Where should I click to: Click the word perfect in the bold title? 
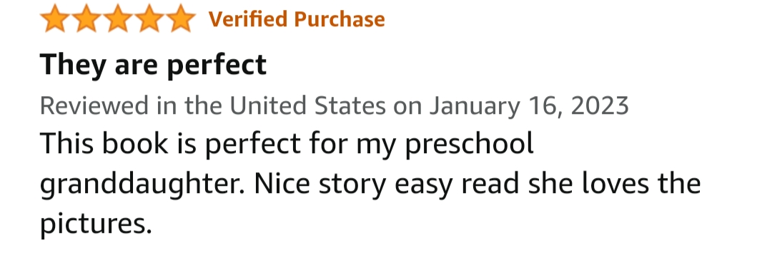pyautogui.click(x=217, y=66)
